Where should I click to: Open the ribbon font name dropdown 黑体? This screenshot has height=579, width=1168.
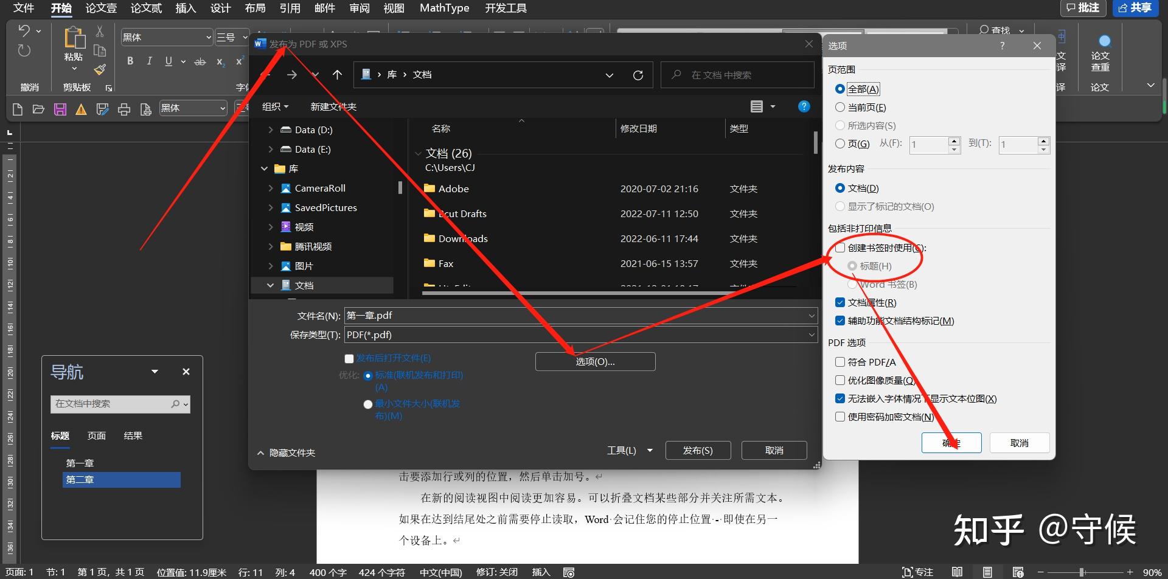coord(209,38)
